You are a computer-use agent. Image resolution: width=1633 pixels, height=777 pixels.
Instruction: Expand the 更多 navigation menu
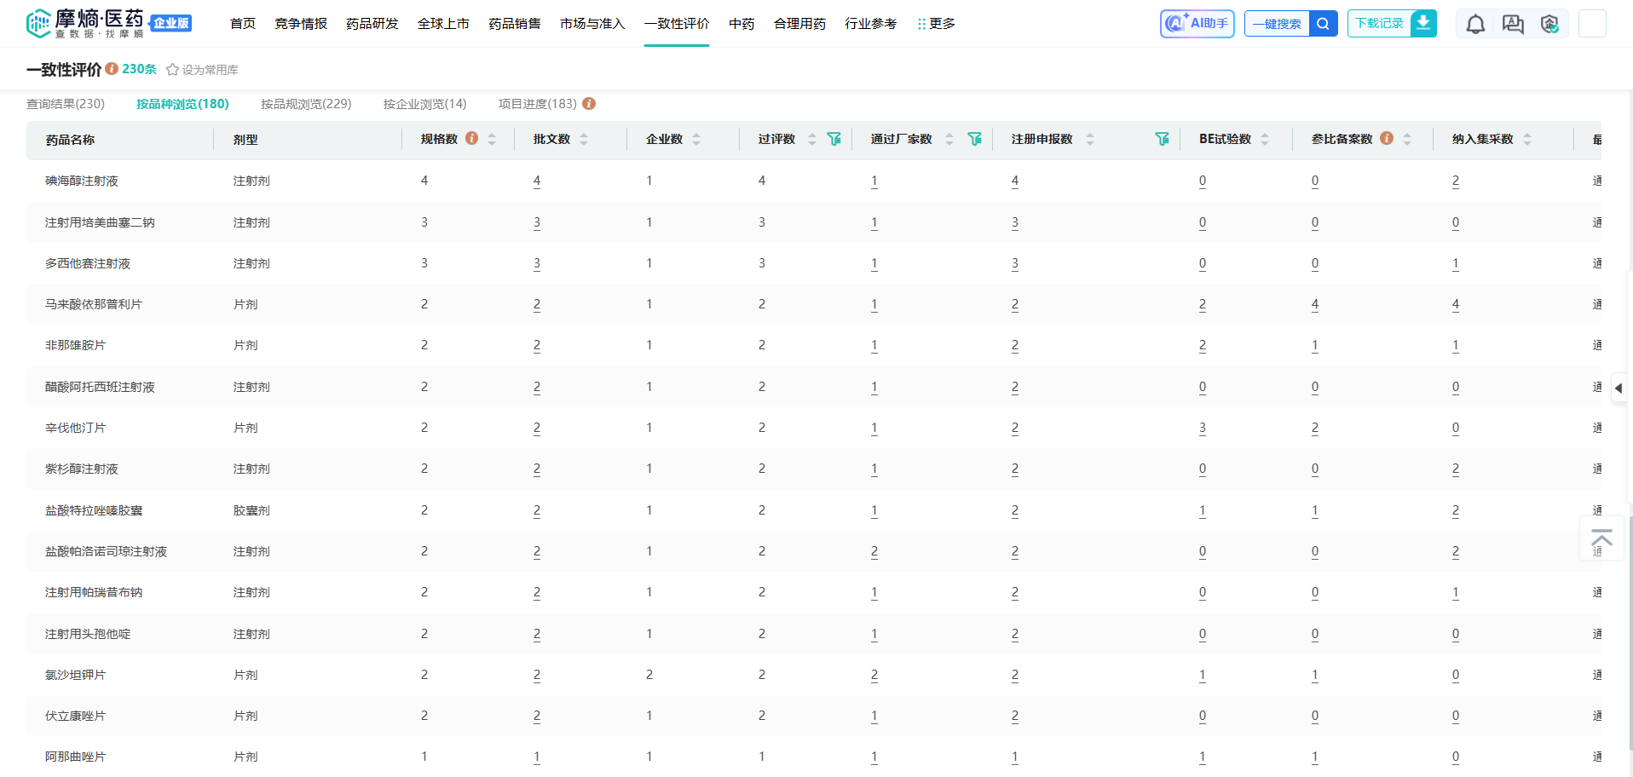click(936, 24)
